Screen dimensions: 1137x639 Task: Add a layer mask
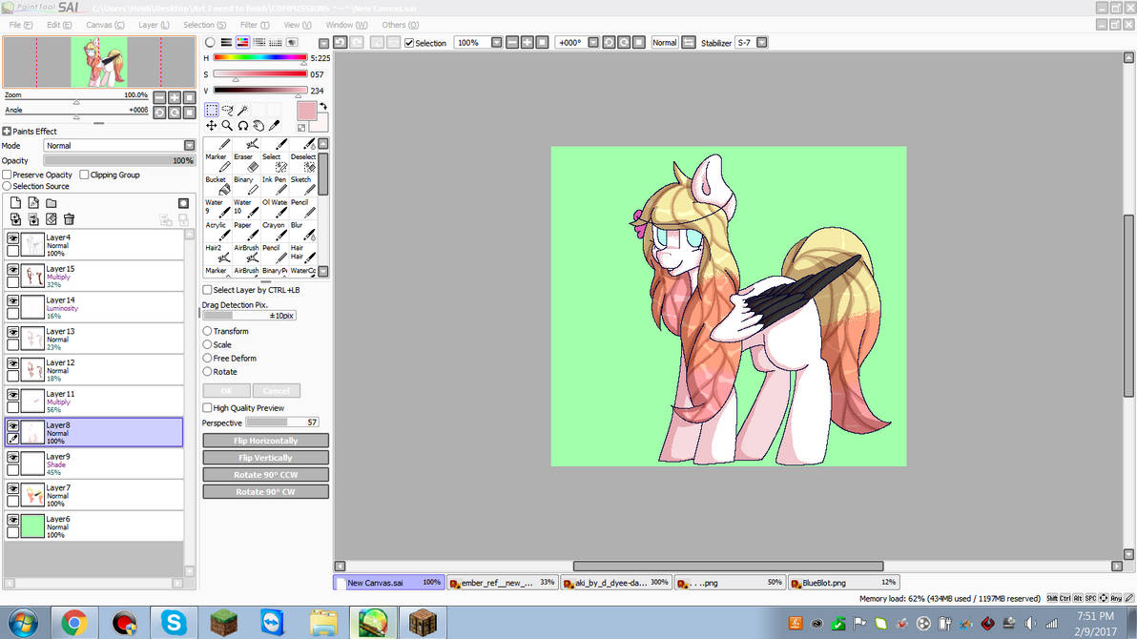tap(183, 203)
